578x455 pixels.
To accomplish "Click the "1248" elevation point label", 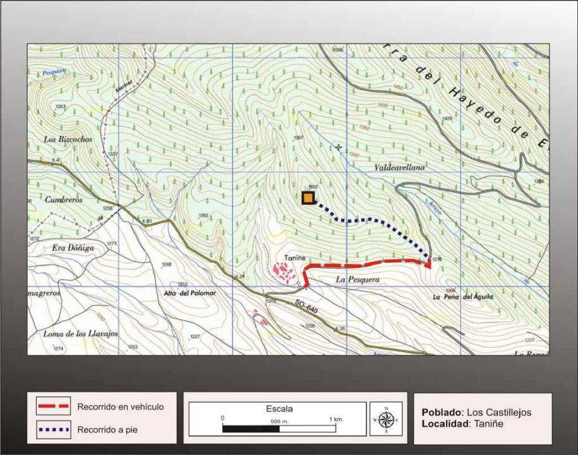I will (x=167, y=264).
